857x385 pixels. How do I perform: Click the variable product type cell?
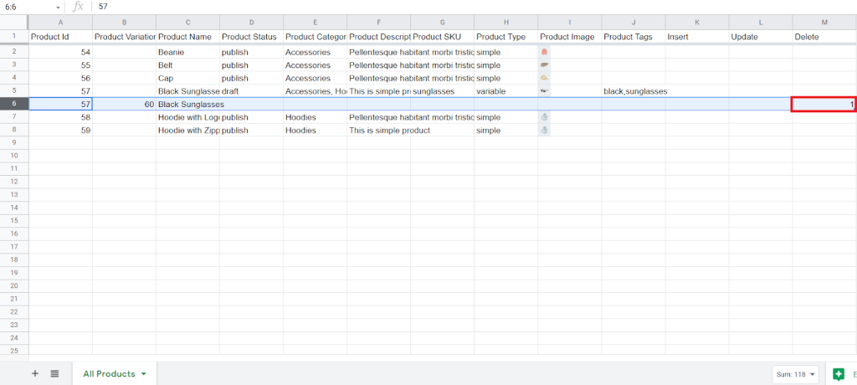click(x=506, y=91)
